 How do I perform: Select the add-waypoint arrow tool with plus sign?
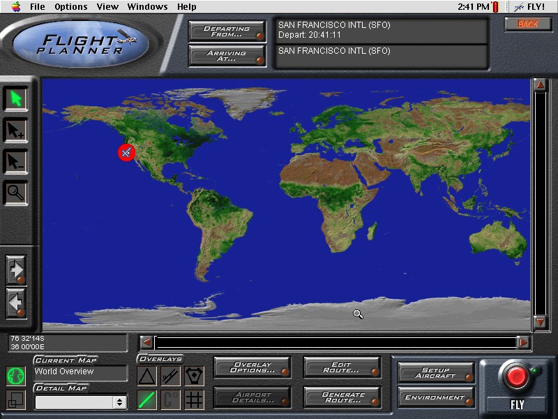[15, 130]
